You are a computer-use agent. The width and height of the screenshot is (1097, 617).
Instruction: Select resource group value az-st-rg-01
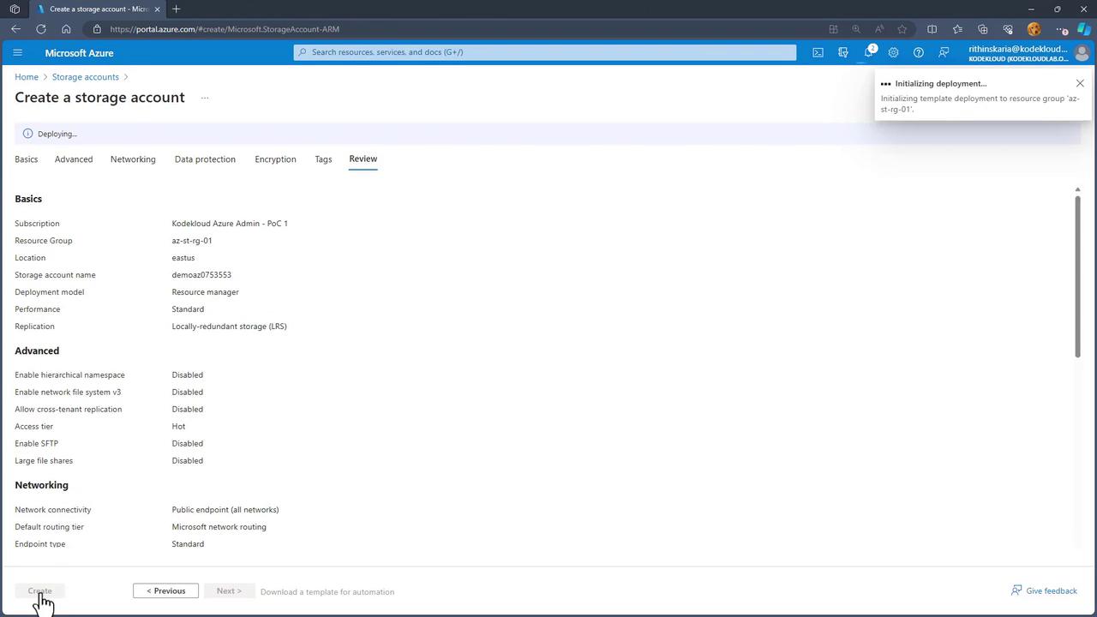click(x=192, y=241)
